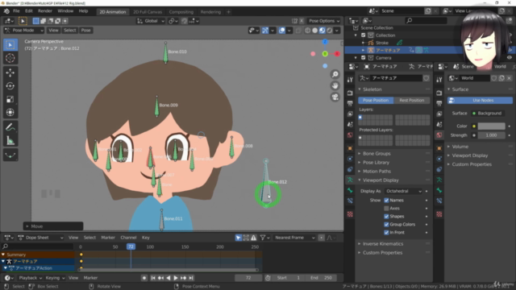Open the Dope Sheet Channel menu
The width and height of the screenshot is (516, 290).
click(128, 238)
